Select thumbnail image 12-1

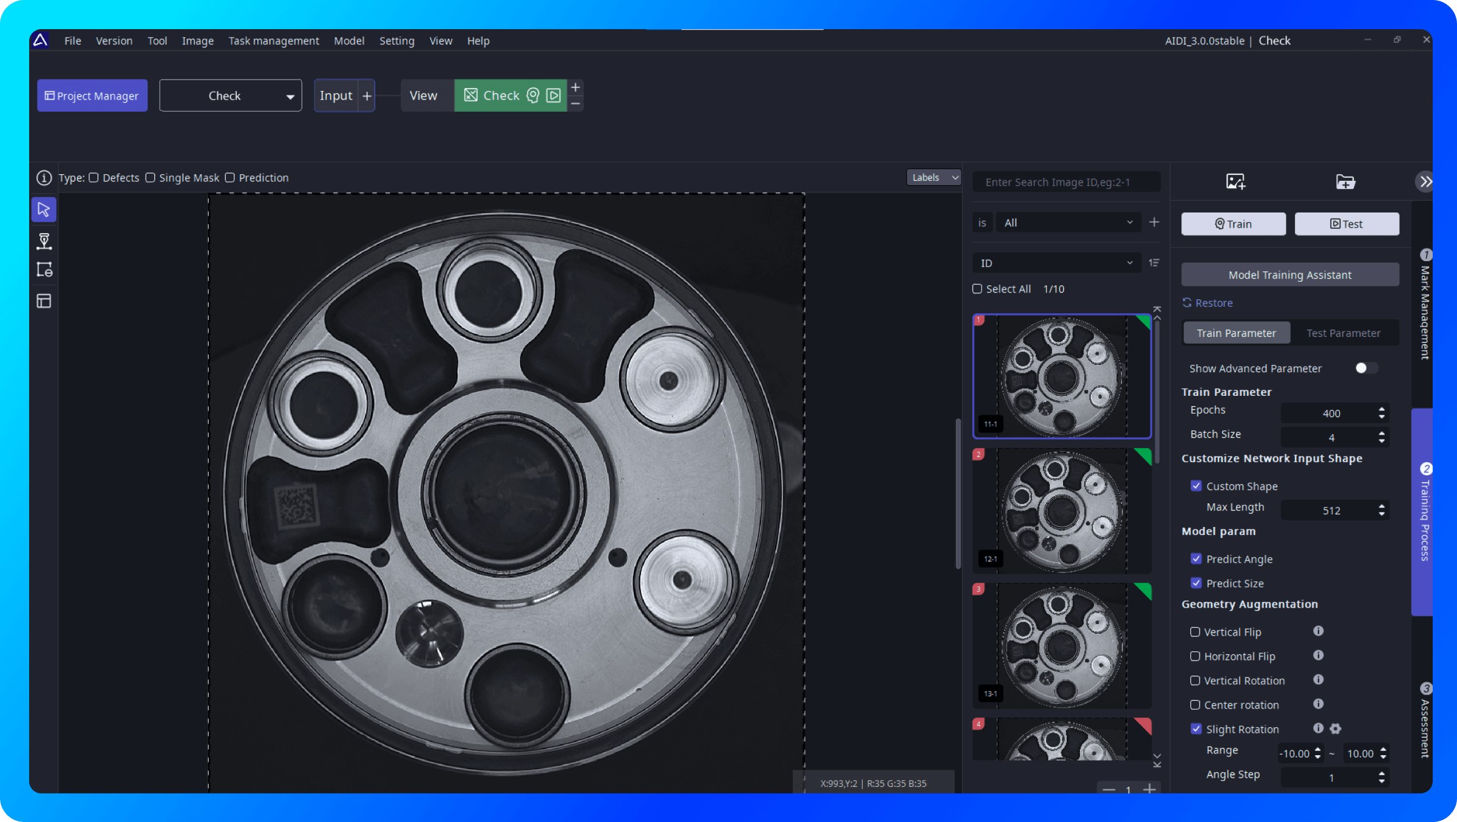1061,511
